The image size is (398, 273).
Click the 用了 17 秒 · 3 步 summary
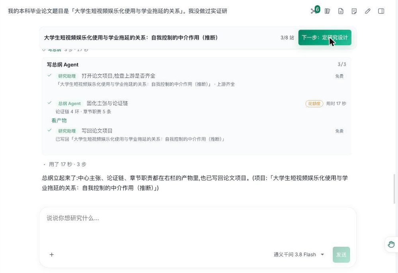pyautogui.click(x=68, y=164)
